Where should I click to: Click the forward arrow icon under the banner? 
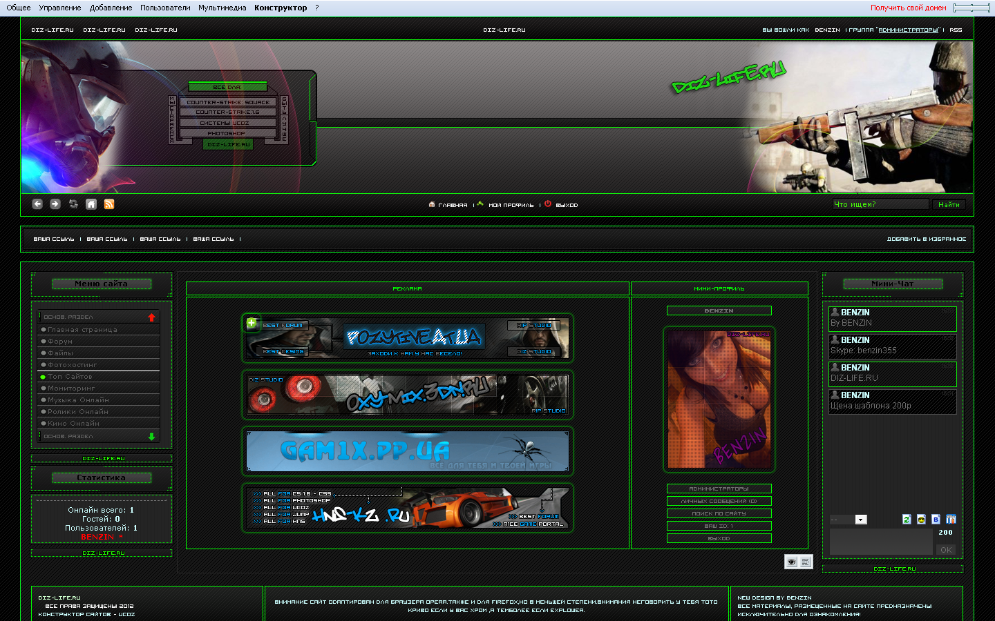[55, 204]
